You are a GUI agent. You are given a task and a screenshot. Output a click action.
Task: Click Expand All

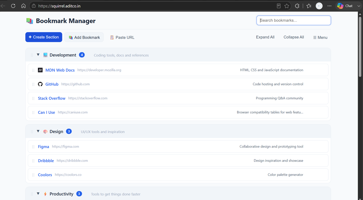[265, 37]
